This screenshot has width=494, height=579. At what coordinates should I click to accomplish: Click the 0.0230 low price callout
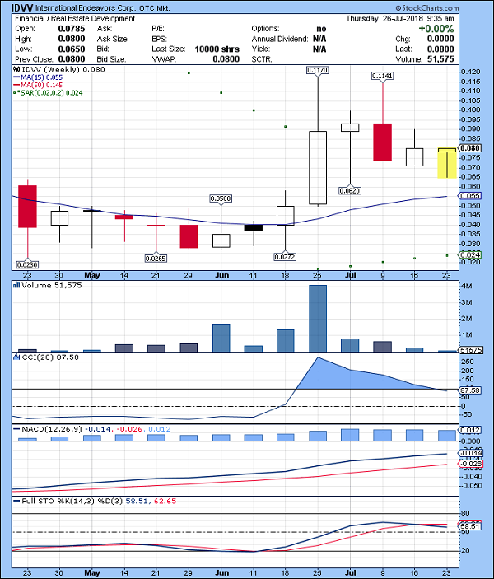click(x=27, y=264)
